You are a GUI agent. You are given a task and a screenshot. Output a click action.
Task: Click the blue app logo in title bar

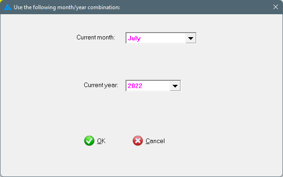[x=8, y=7]
